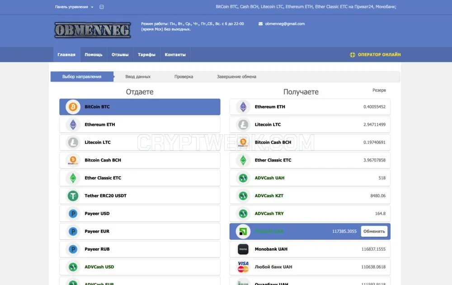The image size is (452, 285).
Task: Choose Payeer USD label
Action: [x=97, y=214]
